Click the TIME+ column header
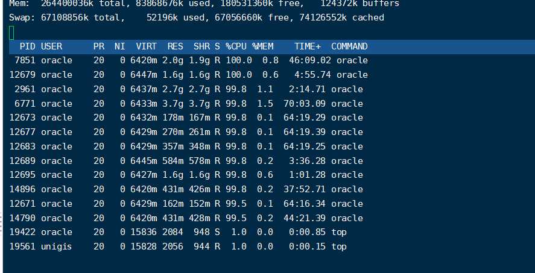The width and height of the screenshot is (535, 273). pos(308,46)
